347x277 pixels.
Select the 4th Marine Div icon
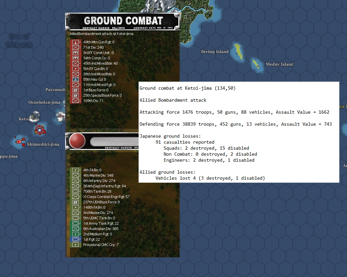pos(76,175)
